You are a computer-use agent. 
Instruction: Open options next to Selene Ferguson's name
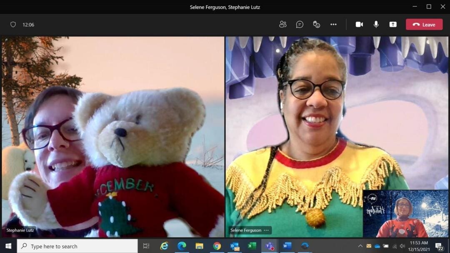coord(266,230)
